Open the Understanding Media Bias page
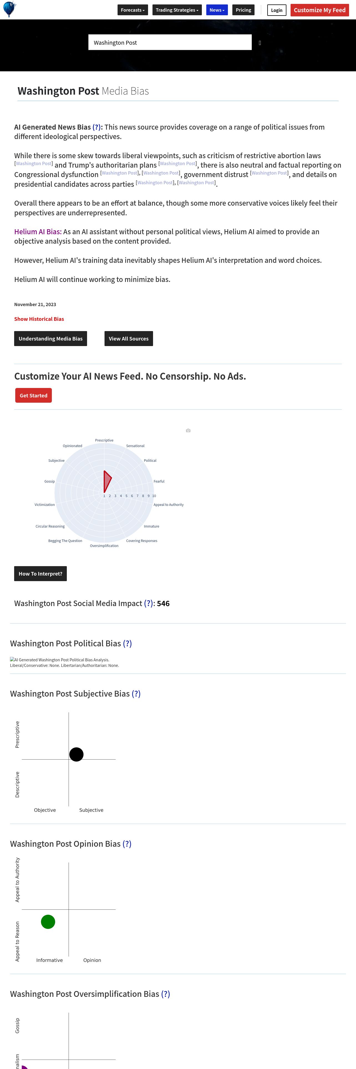 tap(50, 339)
